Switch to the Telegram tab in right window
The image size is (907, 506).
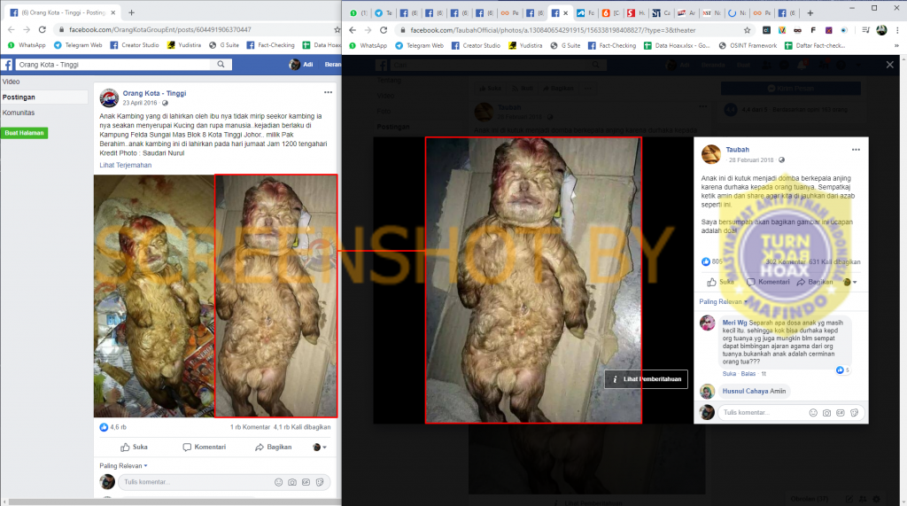384,12
